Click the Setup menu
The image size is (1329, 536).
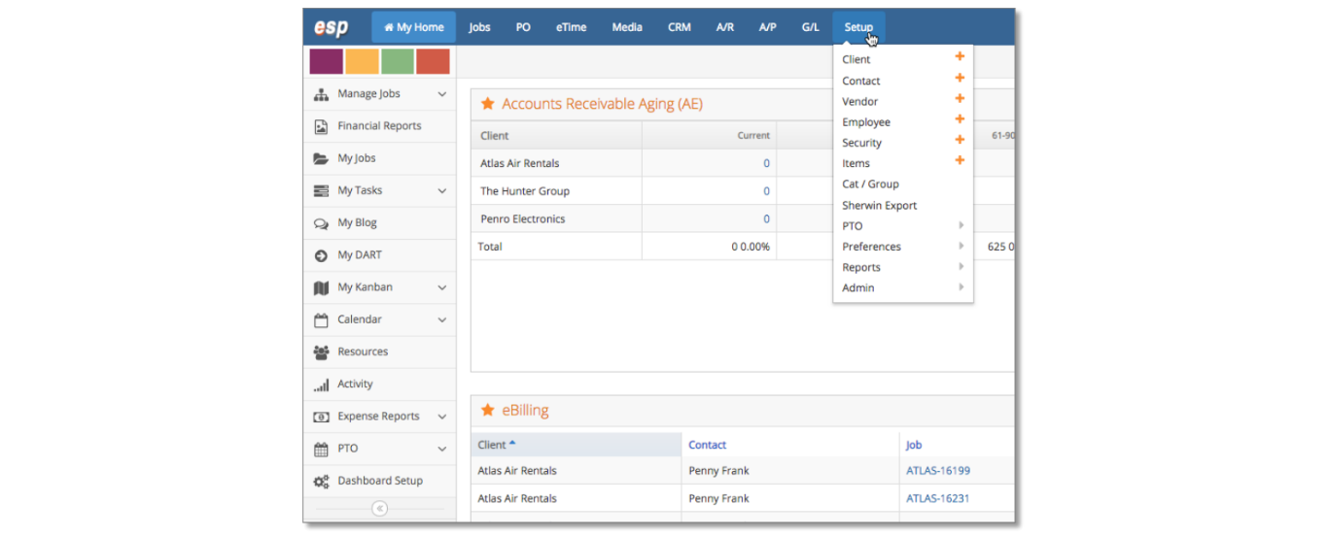(x=858, y=27)
